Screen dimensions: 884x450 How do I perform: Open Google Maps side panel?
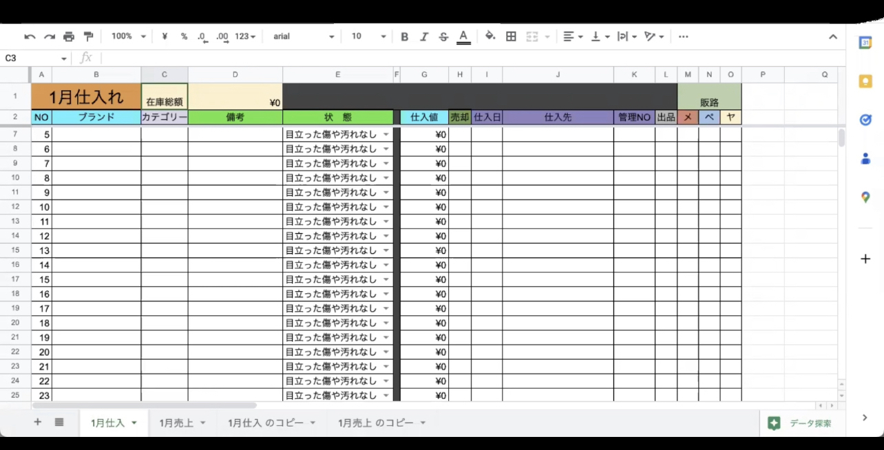(x=865, y=197)
